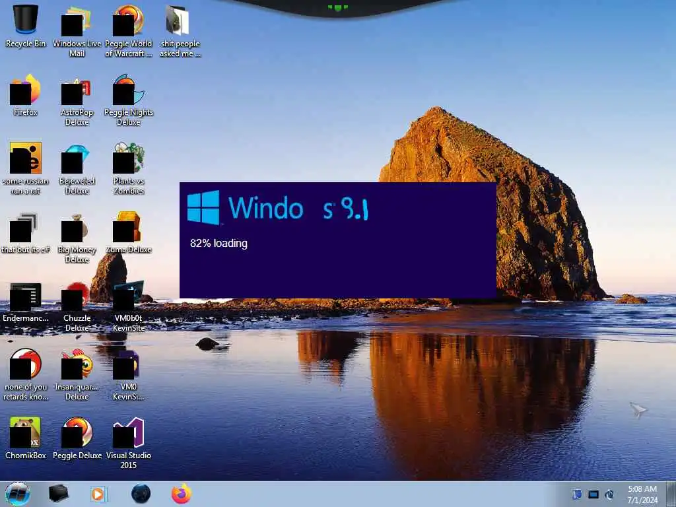
Task: Select Plants vs Zombies desktop icon
Action: coord(129,168)
